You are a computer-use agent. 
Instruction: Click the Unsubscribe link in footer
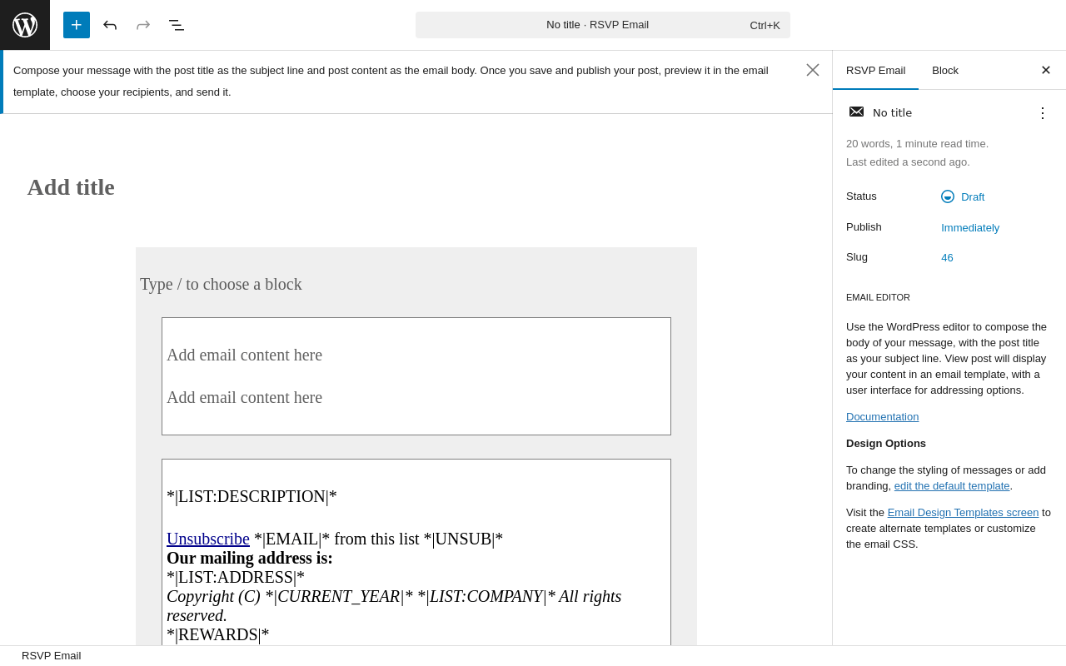(x=208, y=539)
